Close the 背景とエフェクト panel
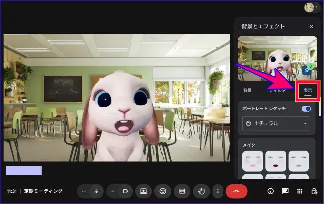Image resolution: width=324 pixels, height=204 pixels. pos(311,27)
